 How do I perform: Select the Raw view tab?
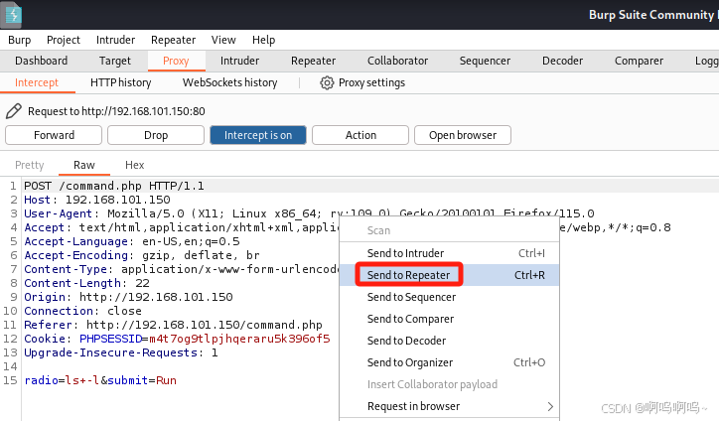tap(84, 165)
